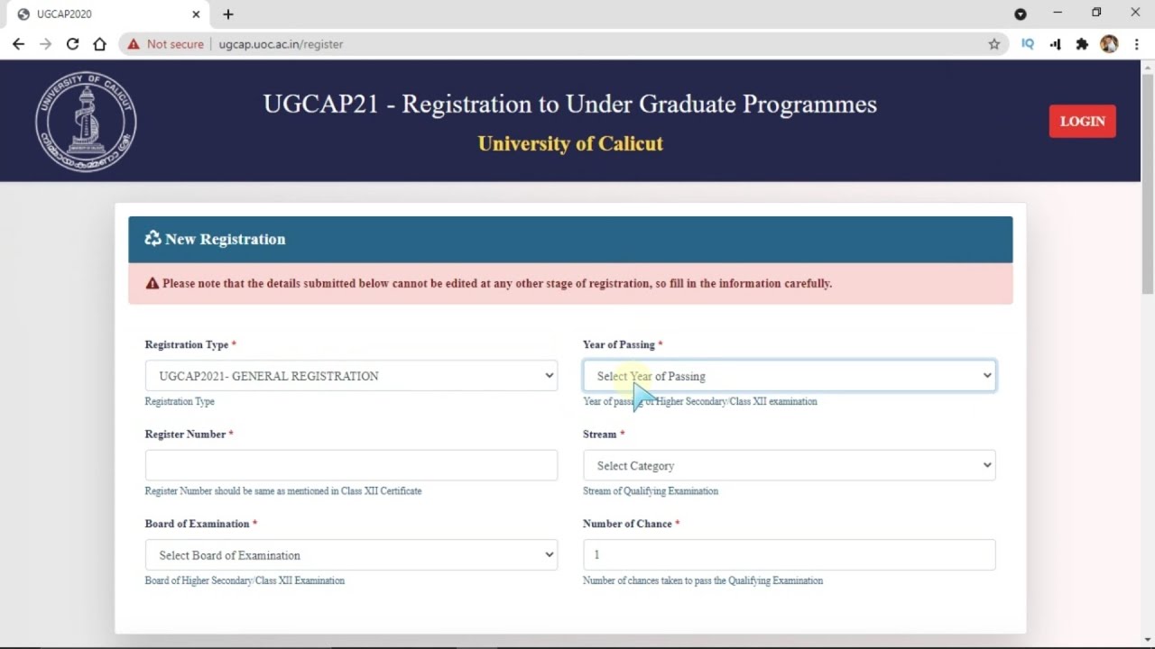
Task: Click the 'Stream of Qualifying Examination' hint
Action: click(651, 491)
